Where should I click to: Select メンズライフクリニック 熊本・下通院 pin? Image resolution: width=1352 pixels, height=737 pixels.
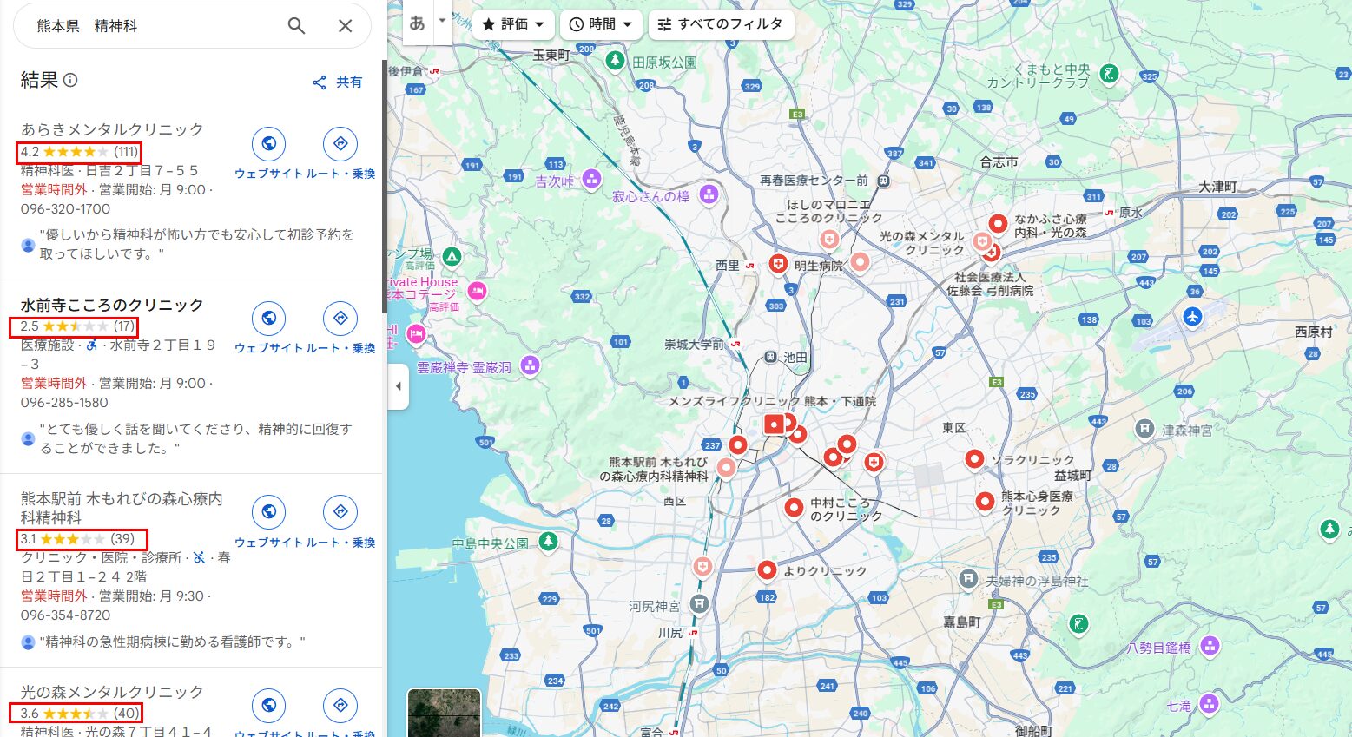tap(774, 424)
